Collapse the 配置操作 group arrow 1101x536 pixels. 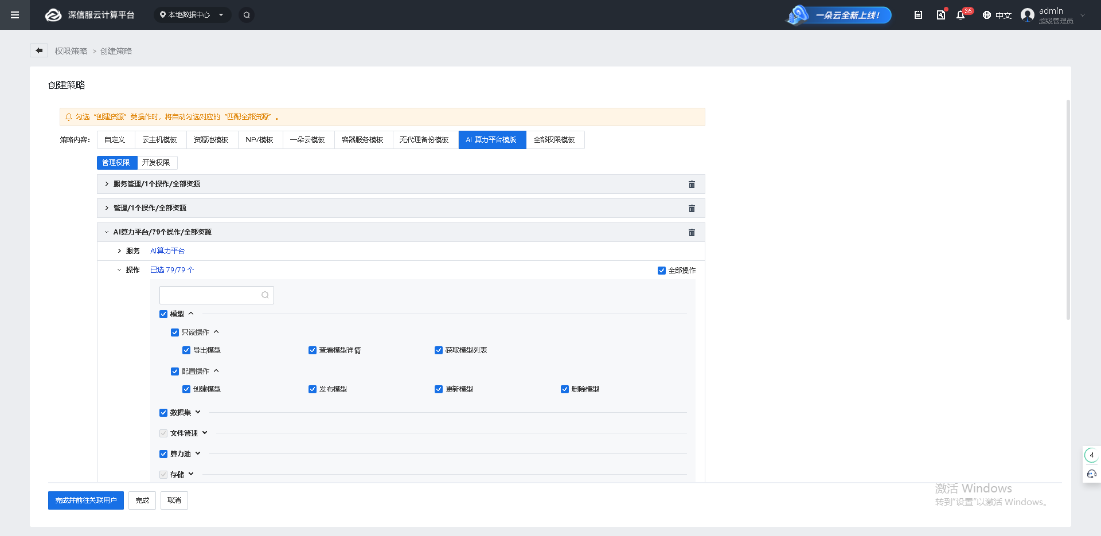click(x=216, y=371)
